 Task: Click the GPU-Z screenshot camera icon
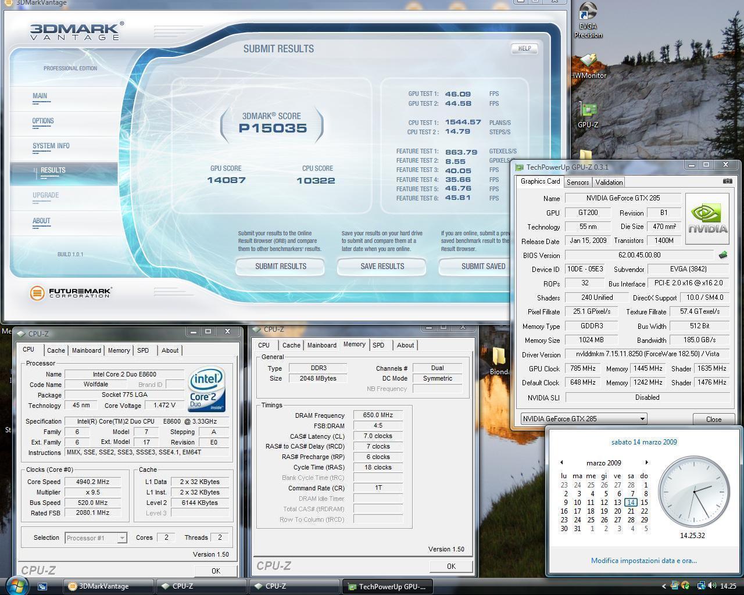pos(727,181)
